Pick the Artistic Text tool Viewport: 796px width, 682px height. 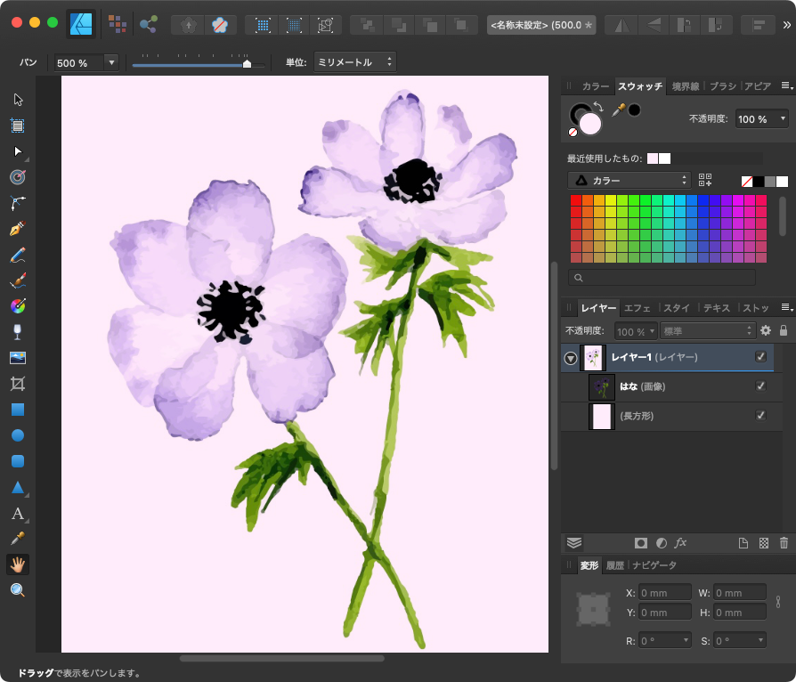click(18, 514)
